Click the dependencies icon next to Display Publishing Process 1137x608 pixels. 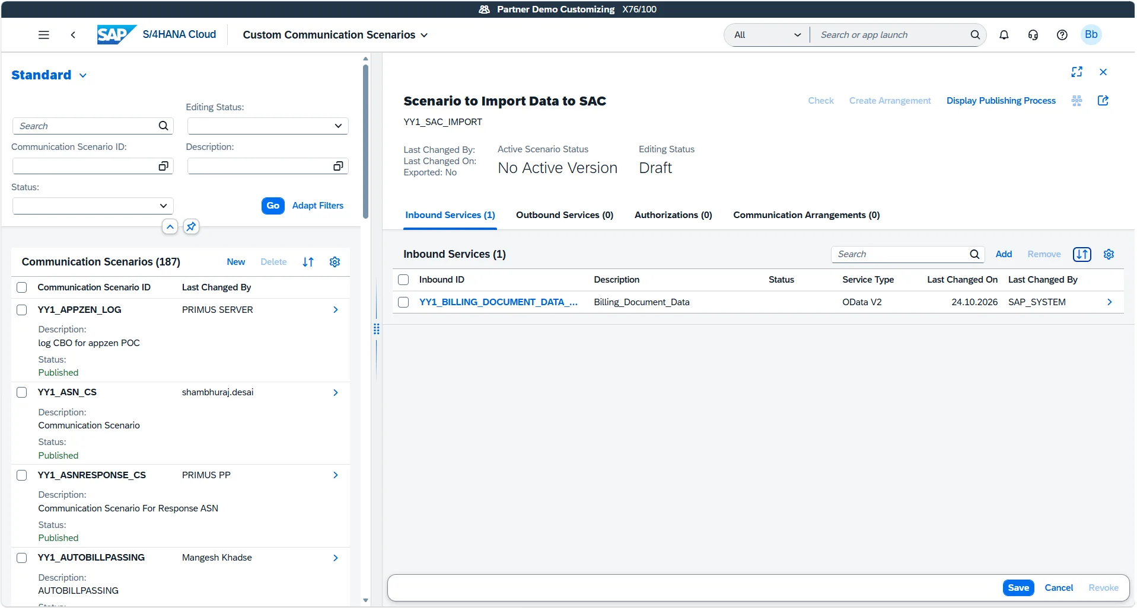pyautogui.click(x=1077, y=100)
